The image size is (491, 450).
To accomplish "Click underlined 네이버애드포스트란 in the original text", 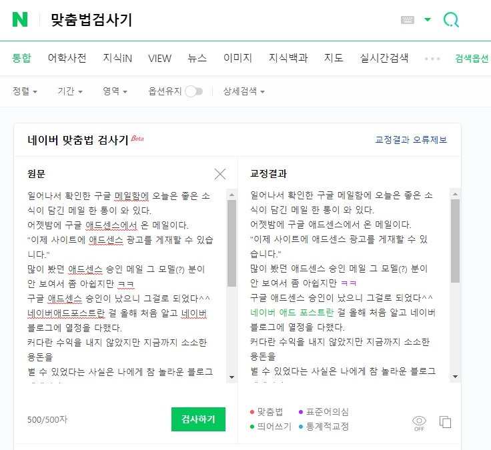I will point(66,313).
